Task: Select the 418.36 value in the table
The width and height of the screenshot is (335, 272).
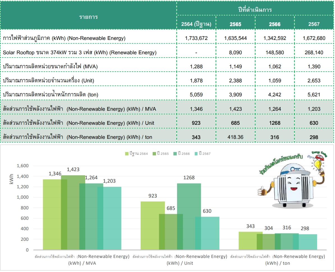Action: (235, 137)
